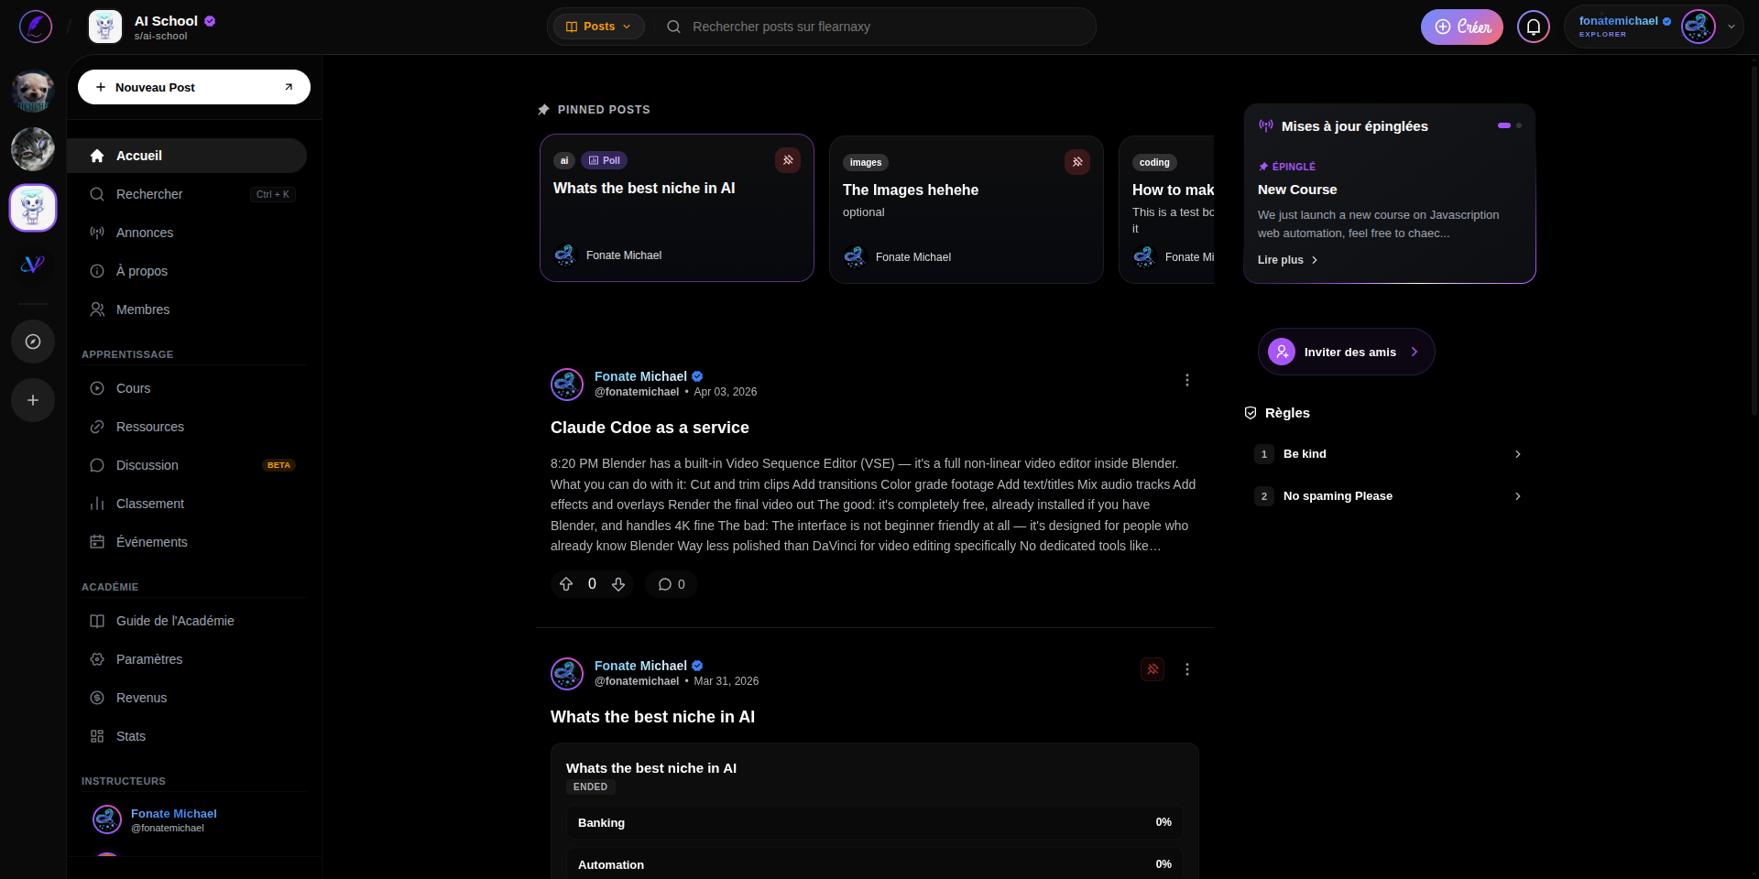Open comments on the Claude Cdoe post

tap(672, 584)
